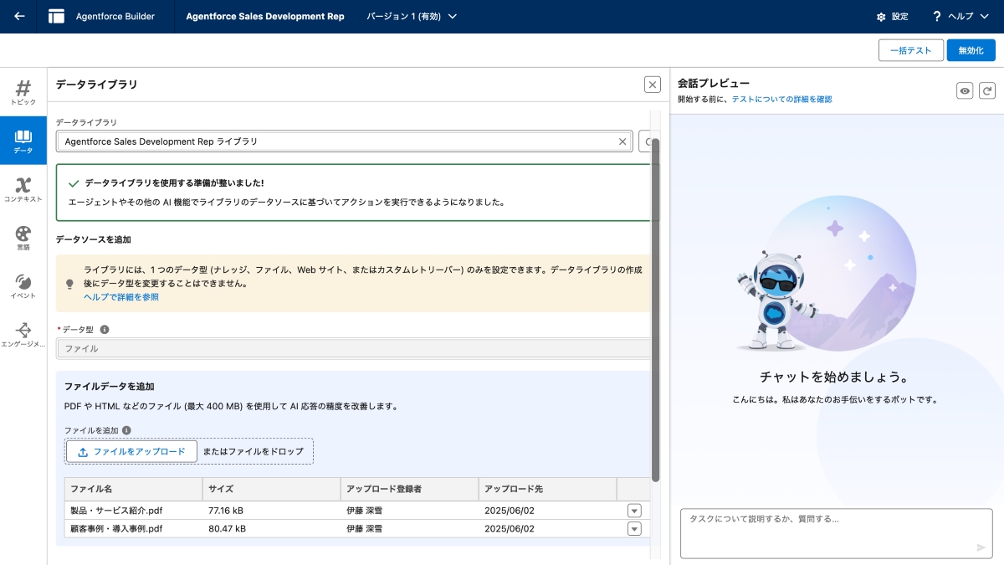
Task: Click the disabled ファイル data type field
Action: 353,348
